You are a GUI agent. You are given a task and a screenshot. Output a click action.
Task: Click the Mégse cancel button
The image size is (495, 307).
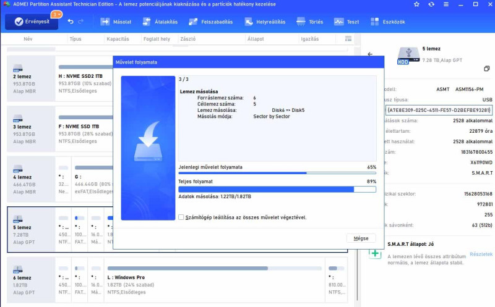[x=361, y=238]
